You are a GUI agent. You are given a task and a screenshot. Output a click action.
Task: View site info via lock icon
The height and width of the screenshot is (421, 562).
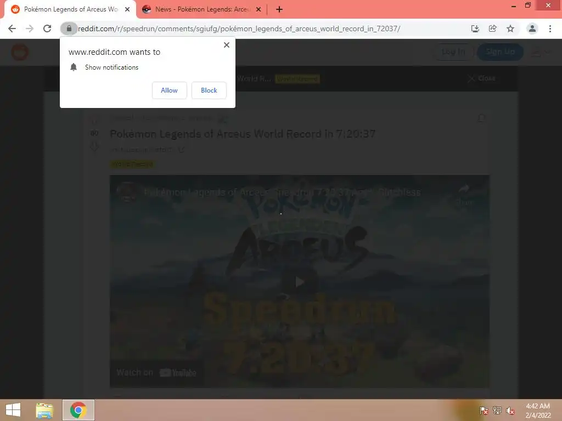69,29
